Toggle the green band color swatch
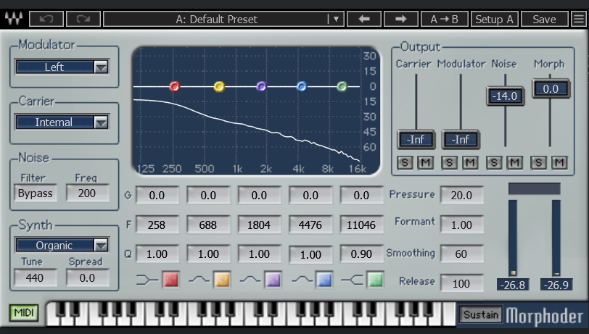 (375, 280)
